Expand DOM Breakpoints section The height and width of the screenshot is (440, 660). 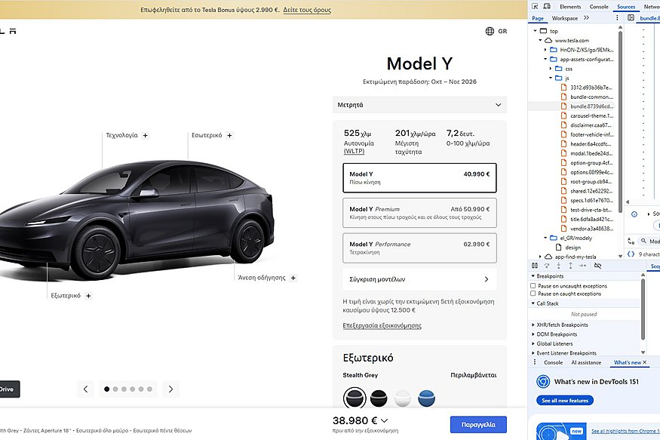(533, 334)
